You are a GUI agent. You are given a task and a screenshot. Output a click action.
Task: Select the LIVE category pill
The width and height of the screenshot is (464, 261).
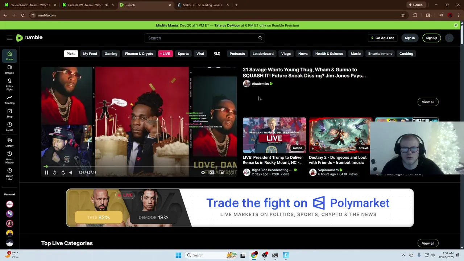pyautogui.click(x=165, y=54)
